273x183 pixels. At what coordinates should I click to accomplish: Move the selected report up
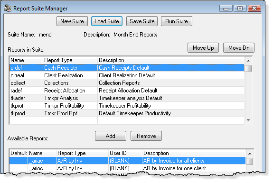point(203,47)
